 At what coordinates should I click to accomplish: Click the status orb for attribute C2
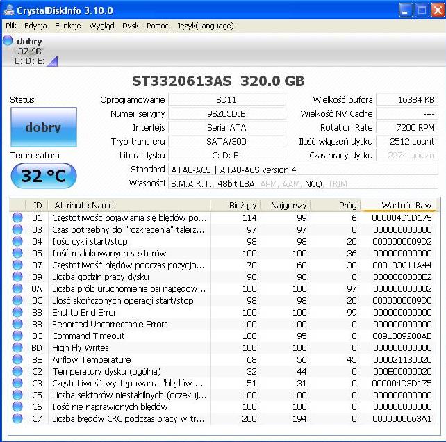point(17,371)
